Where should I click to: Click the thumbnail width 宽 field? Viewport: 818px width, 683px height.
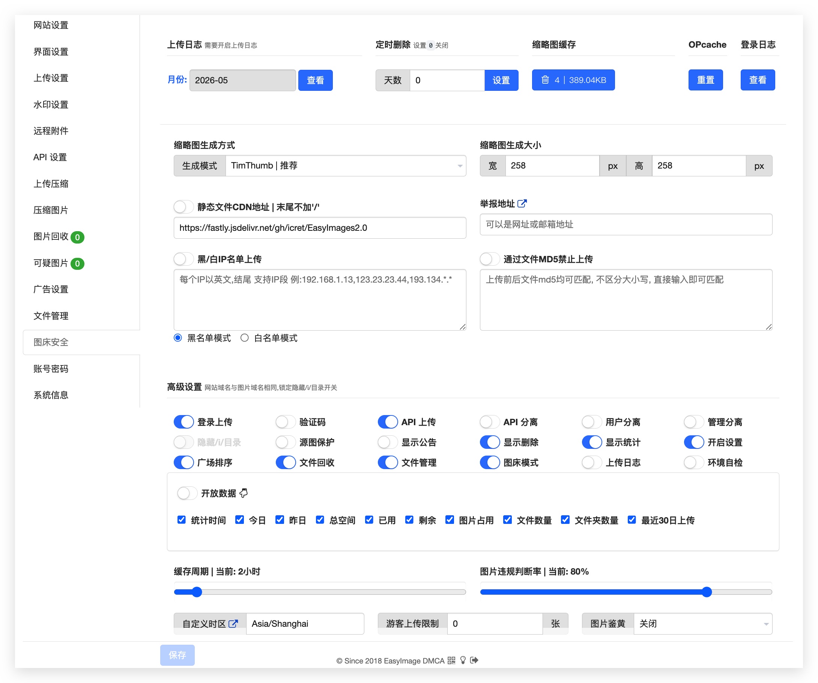(552, 165)
